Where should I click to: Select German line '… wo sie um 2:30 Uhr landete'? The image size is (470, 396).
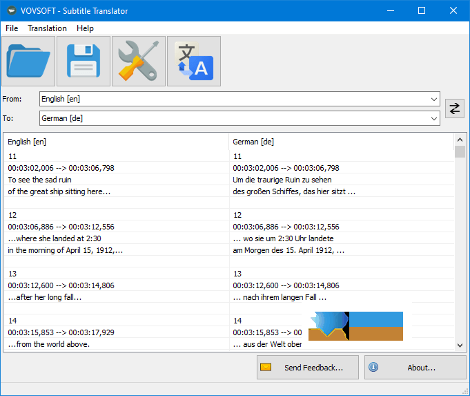pos(283,238)
